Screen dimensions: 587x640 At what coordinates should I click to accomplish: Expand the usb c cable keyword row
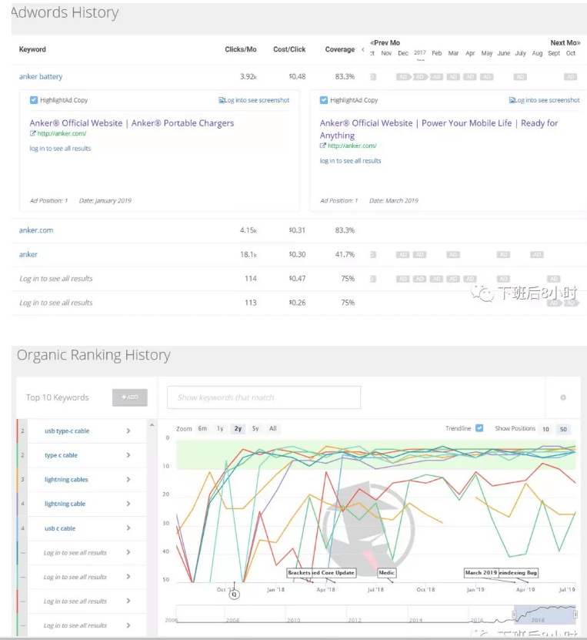(128, 528)
